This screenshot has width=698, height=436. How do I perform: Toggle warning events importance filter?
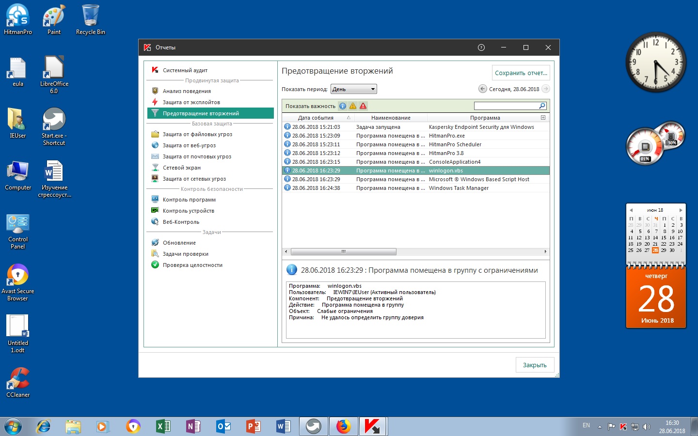[353, 106]
